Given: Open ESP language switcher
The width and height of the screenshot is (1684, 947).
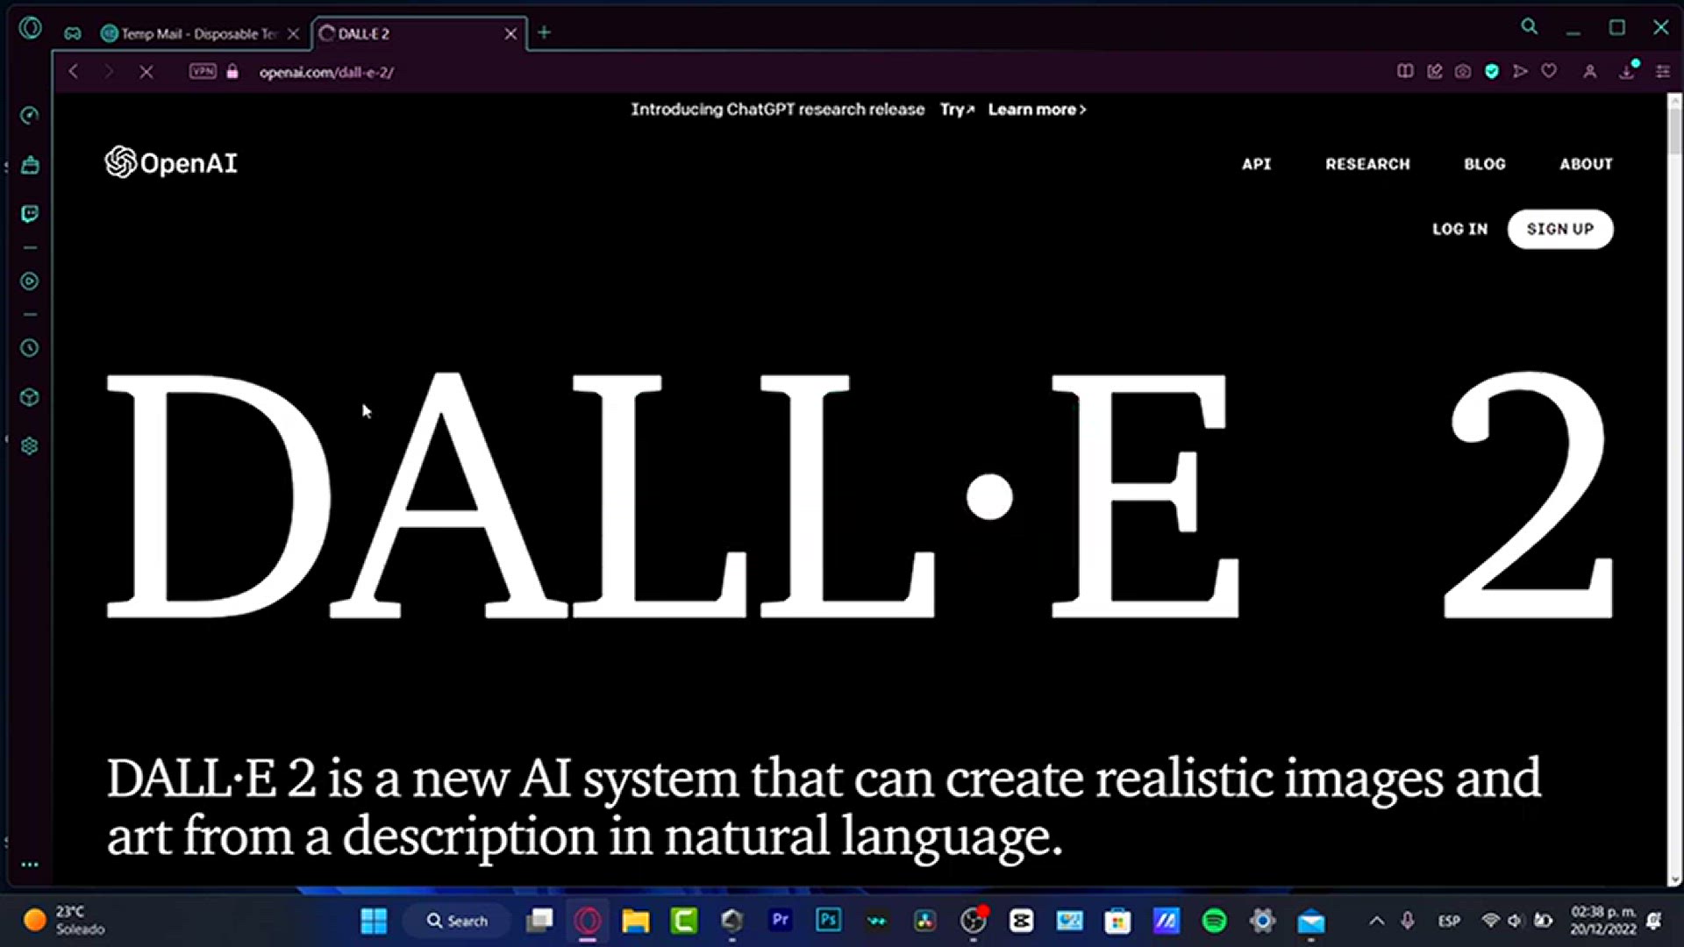Looking at the screenshot, I should [1449, 921].
